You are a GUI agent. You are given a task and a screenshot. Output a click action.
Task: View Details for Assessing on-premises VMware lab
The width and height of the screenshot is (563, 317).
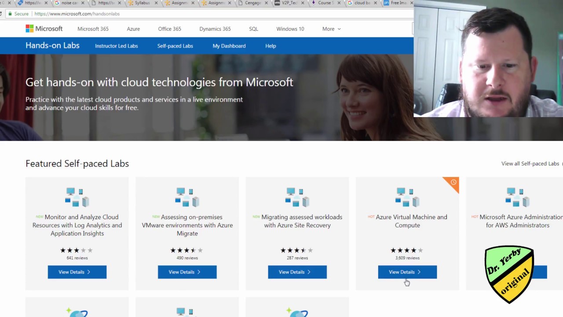click(x=187, y=272)
